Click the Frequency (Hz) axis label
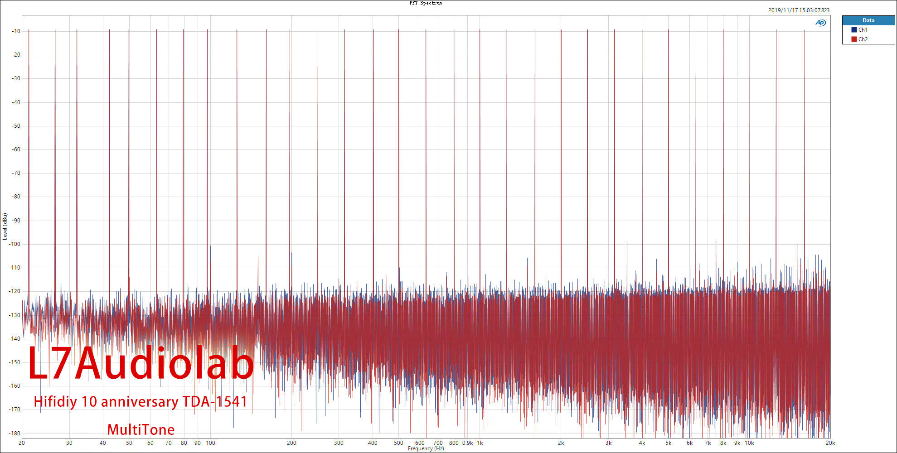Image resolution: width=897 pixels, height=453 pixels. click(426, 449)
